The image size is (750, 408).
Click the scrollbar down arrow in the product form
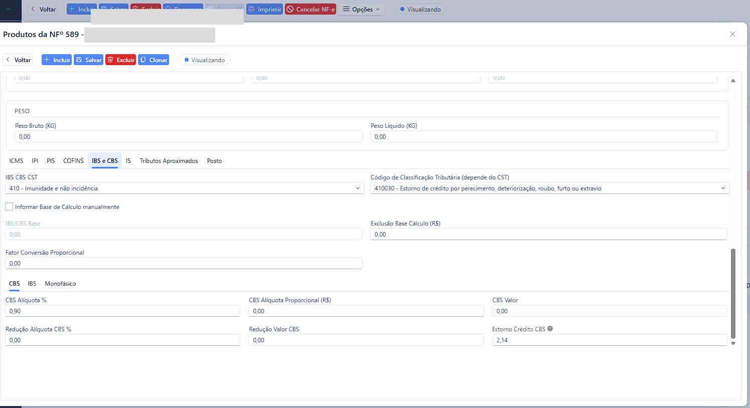click(x=733, y=343)
